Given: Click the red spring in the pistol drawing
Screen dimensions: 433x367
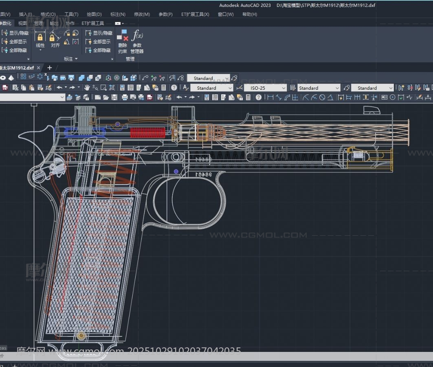Looking at the screenshot, I should tap(147, 133).
